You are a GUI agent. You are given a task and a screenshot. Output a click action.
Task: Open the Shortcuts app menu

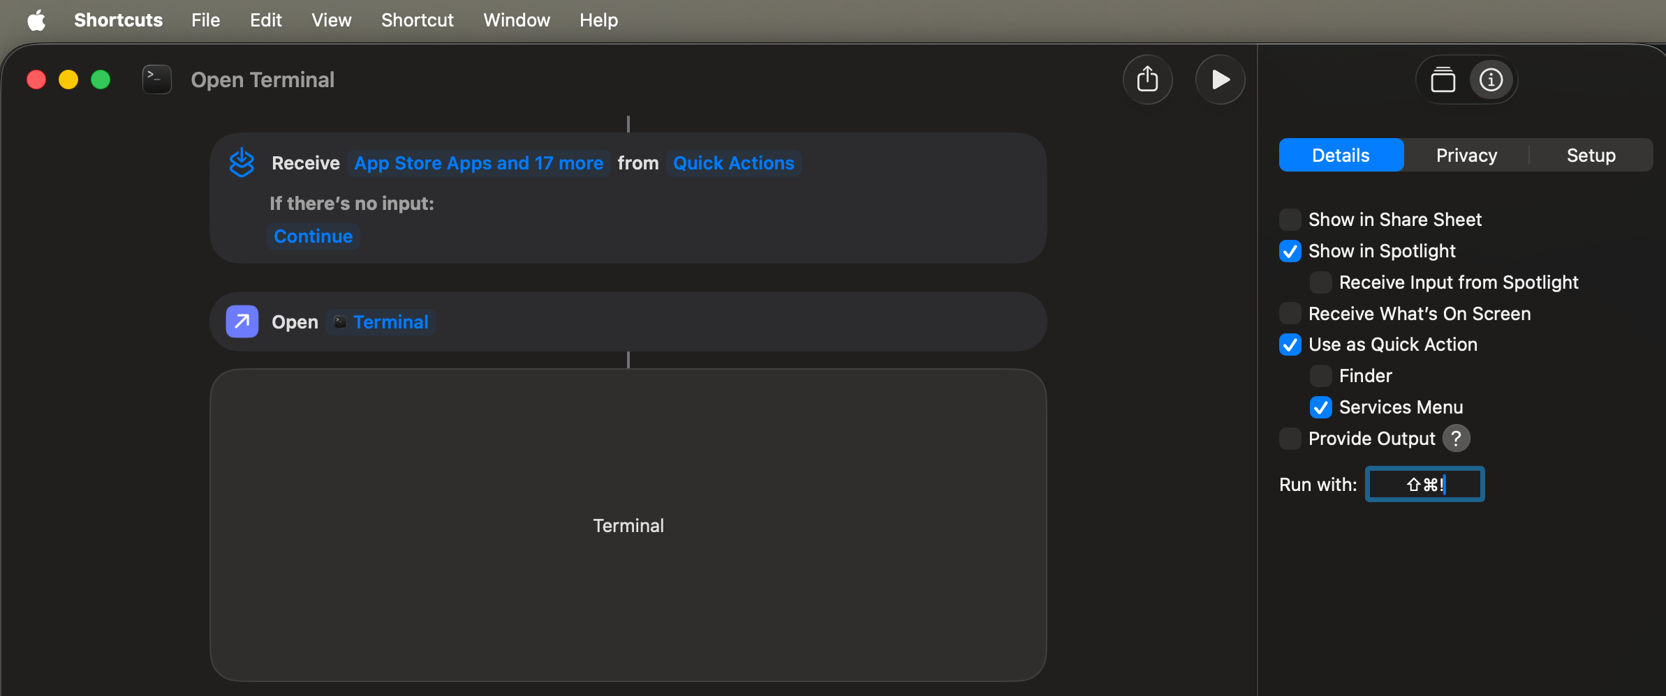coord(119,20)
